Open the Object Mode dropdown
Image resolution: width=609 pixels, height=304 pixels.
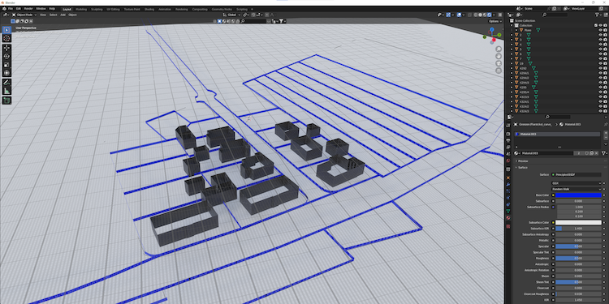click(24, 15)
